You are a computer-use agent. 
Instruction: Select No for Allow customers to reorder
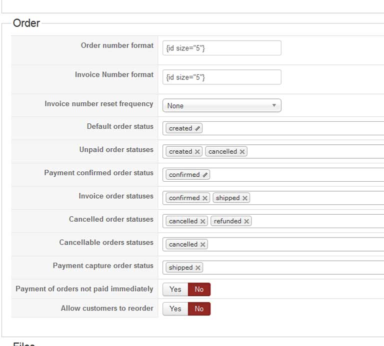tap(199, 309)
